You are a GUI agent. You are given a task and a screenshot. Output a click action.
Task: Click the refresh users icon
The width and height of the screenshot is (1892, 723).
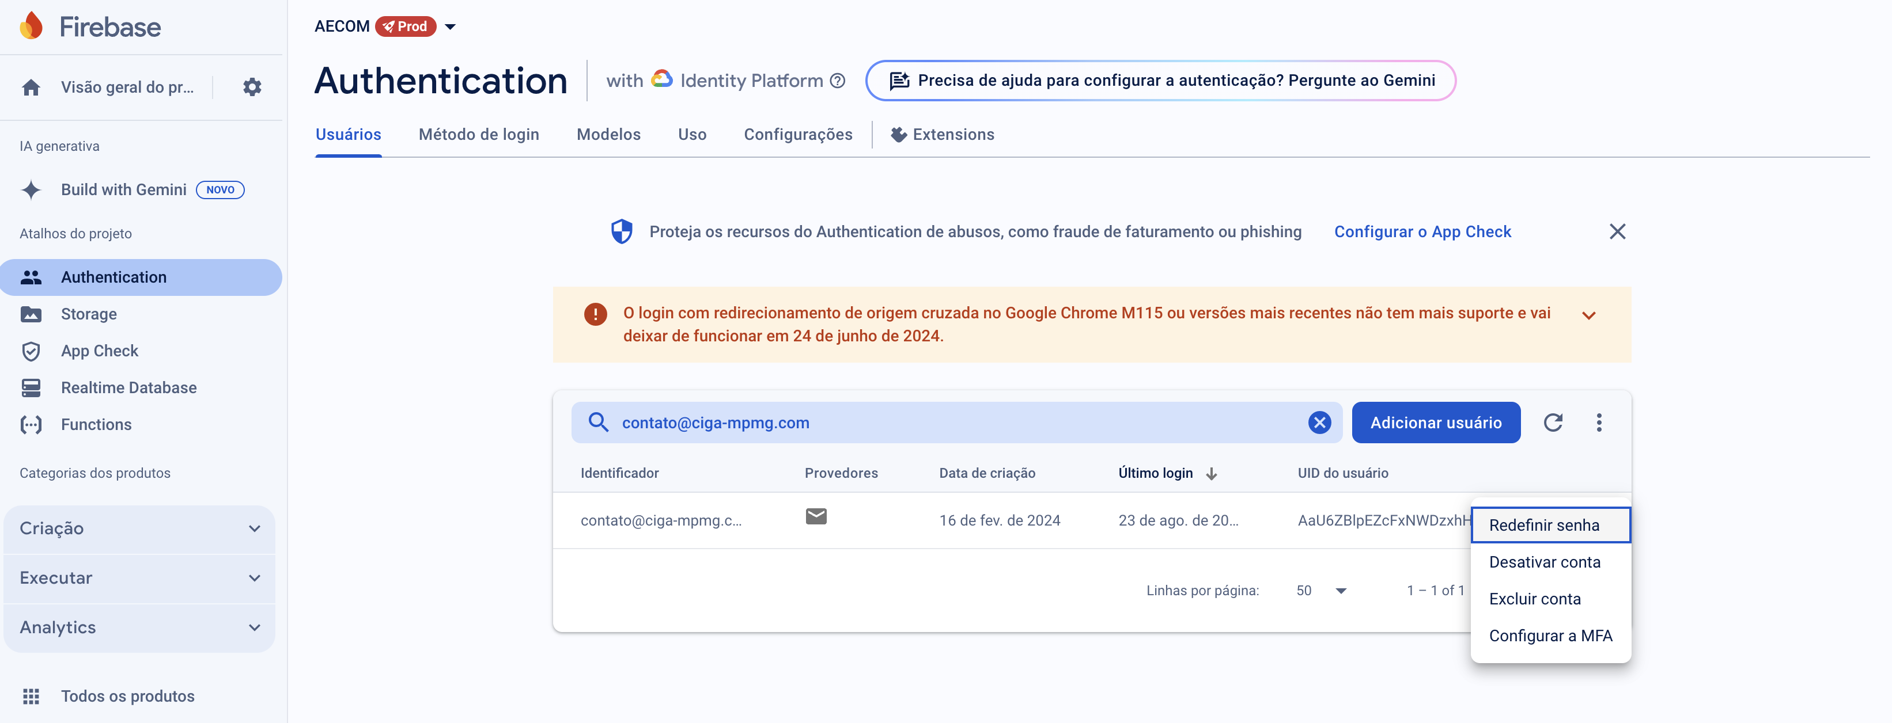1553,423
